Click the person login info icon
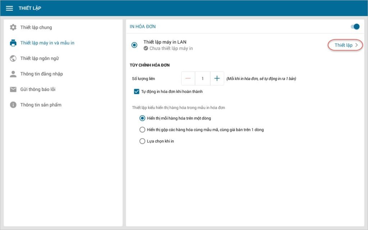 click(x=13, y=74)
